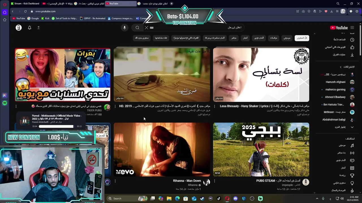Expand 'إظهار المزيد' show more subscriptions

344,127
